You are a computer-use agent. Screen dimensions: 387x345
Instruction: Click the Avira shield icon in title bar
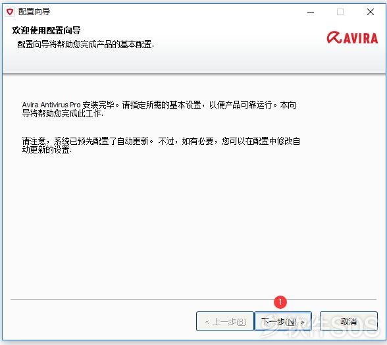click(x=10, y=12)
